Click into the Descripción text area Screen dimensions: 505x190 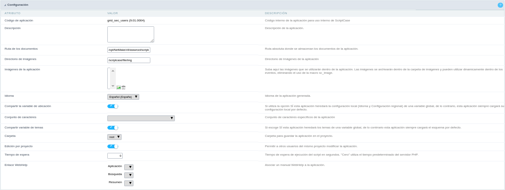(x=131, y=34)
